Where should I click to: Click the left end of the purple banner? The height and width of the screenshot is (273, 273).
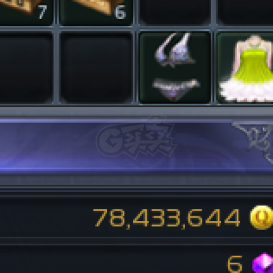coord(14,145)
